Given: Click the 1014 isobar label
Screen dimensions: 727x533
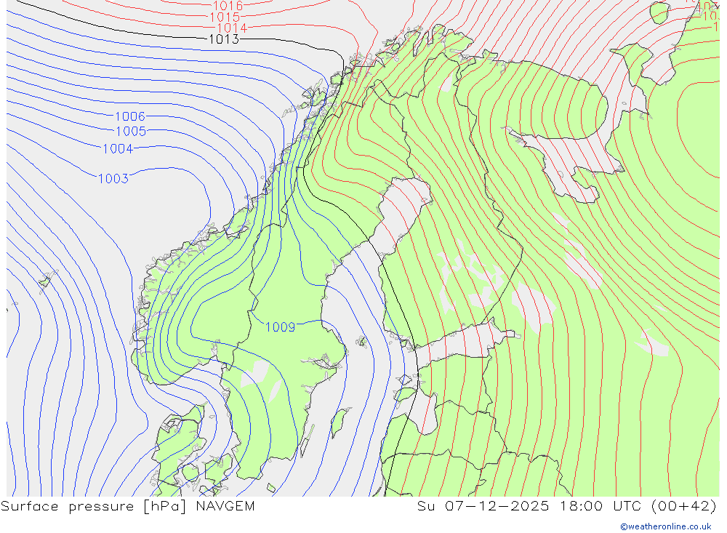Looking at the screenshot, I should (232, 28).
